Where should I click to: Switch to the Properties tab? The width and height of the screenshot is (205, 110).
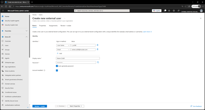(x=43, y=26)
